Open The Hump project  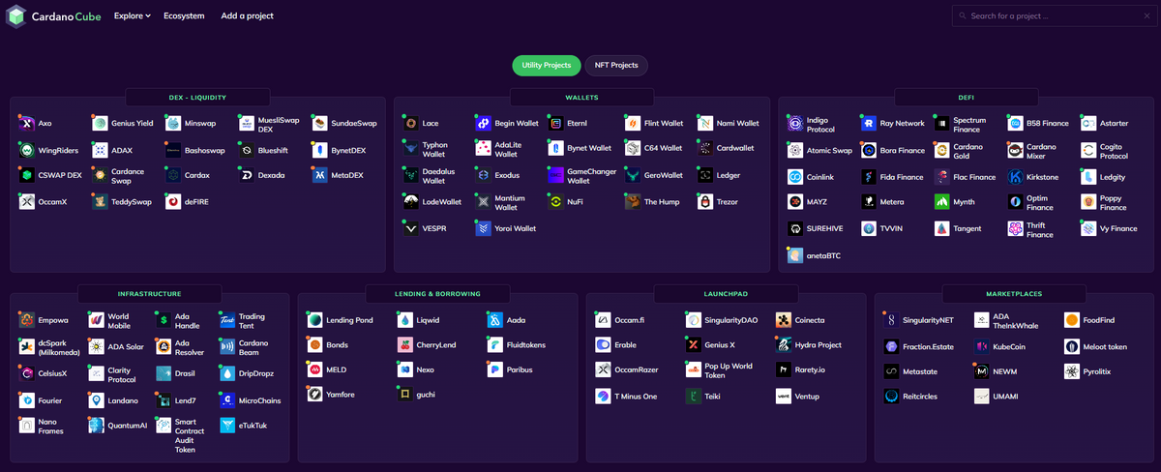click(652, 202)
